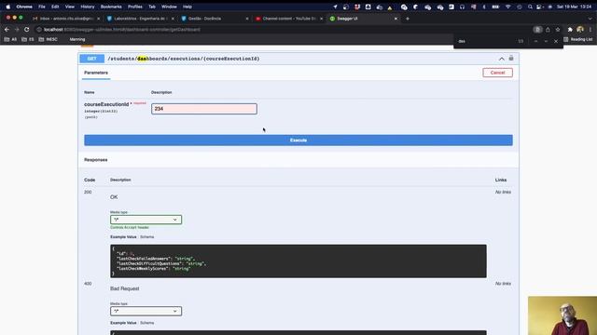Show Schema for the 200 response

coord(147,237)
